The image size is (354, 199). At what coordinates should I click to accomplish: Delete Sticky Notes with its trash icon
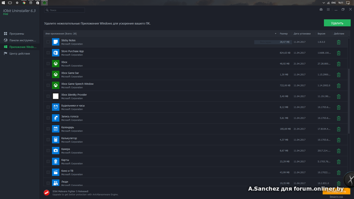pyautogui.click(x=339, y=42)
